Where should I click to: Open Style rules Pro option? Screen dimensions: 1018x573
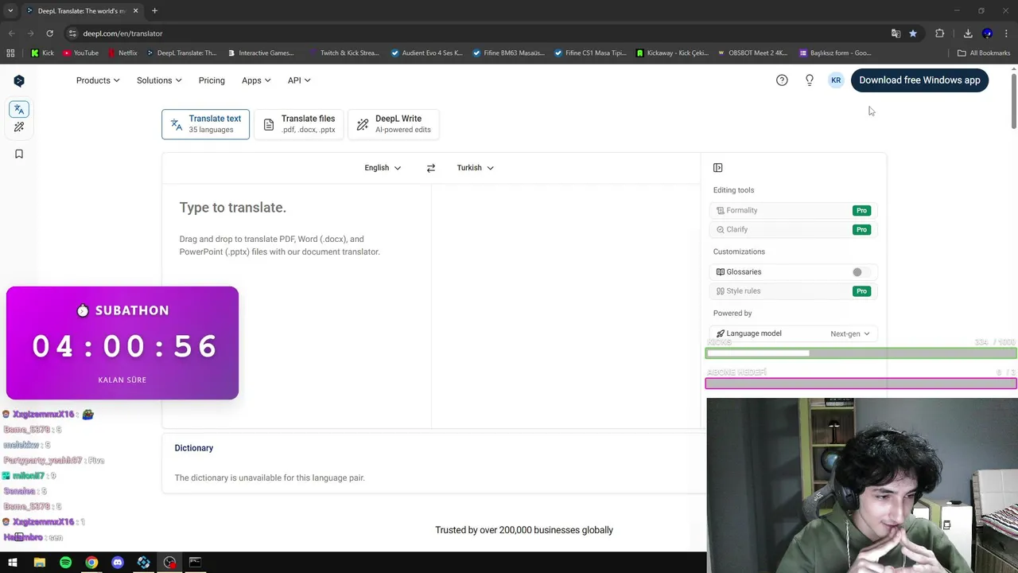coord(793,291)
